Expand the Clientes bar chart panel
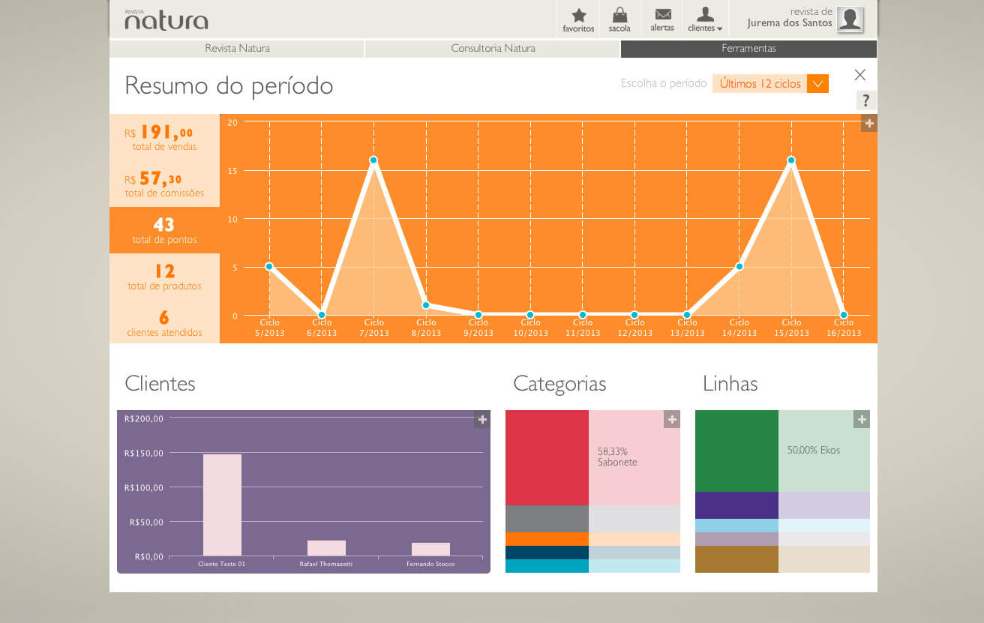 [x=482, y=420]
